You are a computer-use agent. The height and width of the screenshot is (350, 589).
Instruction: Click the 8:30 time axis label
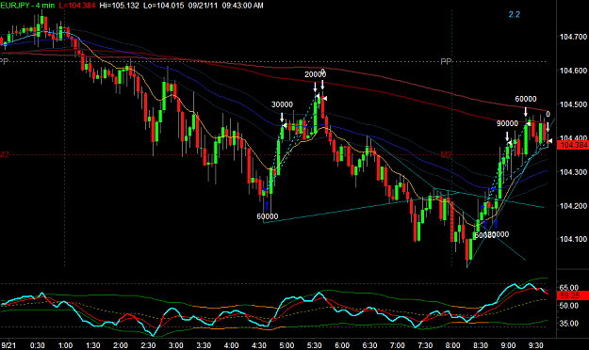[481, 345]
